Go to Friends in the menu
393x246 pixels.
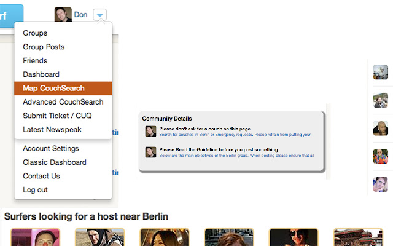pos(35,61)
